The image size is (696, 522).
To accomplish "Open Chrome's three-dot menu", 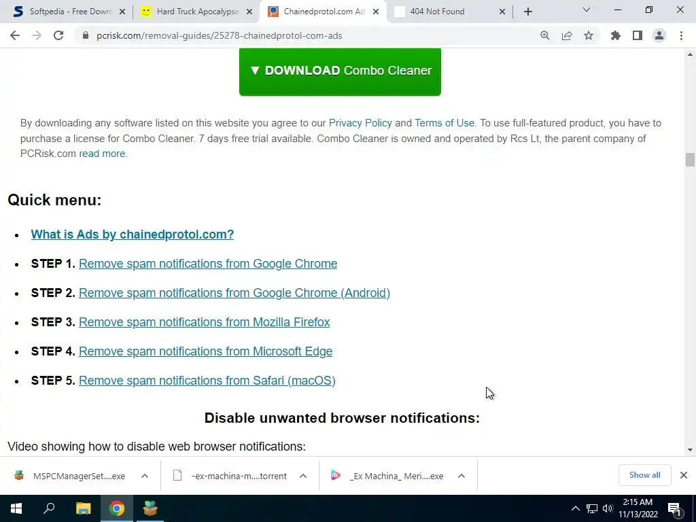I will 681,35.
